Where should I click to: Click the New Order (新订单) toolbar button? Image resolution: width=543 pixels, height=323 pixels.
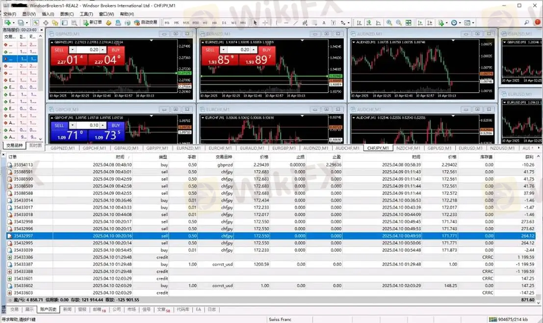(x=92, y=23)
